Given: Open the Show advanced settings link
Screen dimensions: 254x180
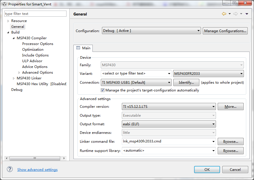Looking at the screenshot, I should (x=37, y=169).
